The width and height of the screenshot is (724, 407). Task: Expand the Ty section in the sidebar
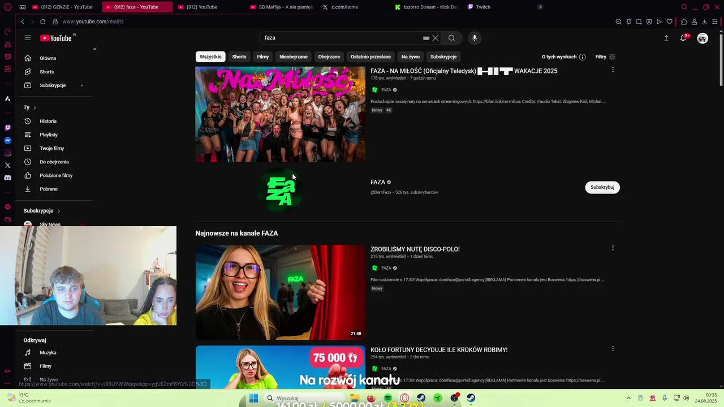[x=29, y=107]
